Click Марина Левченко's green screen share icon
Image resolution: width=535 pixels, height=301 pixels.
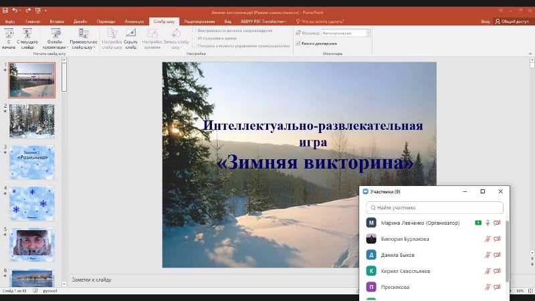[477, 223]
